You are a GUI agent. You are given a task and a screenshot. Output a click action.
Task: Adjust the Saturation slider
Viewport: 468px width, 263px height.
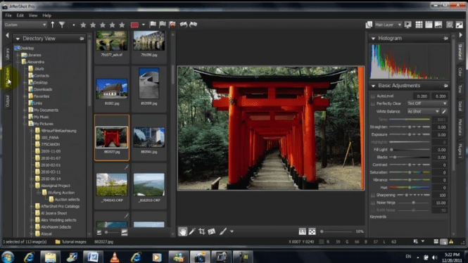[x=410, y=173]
